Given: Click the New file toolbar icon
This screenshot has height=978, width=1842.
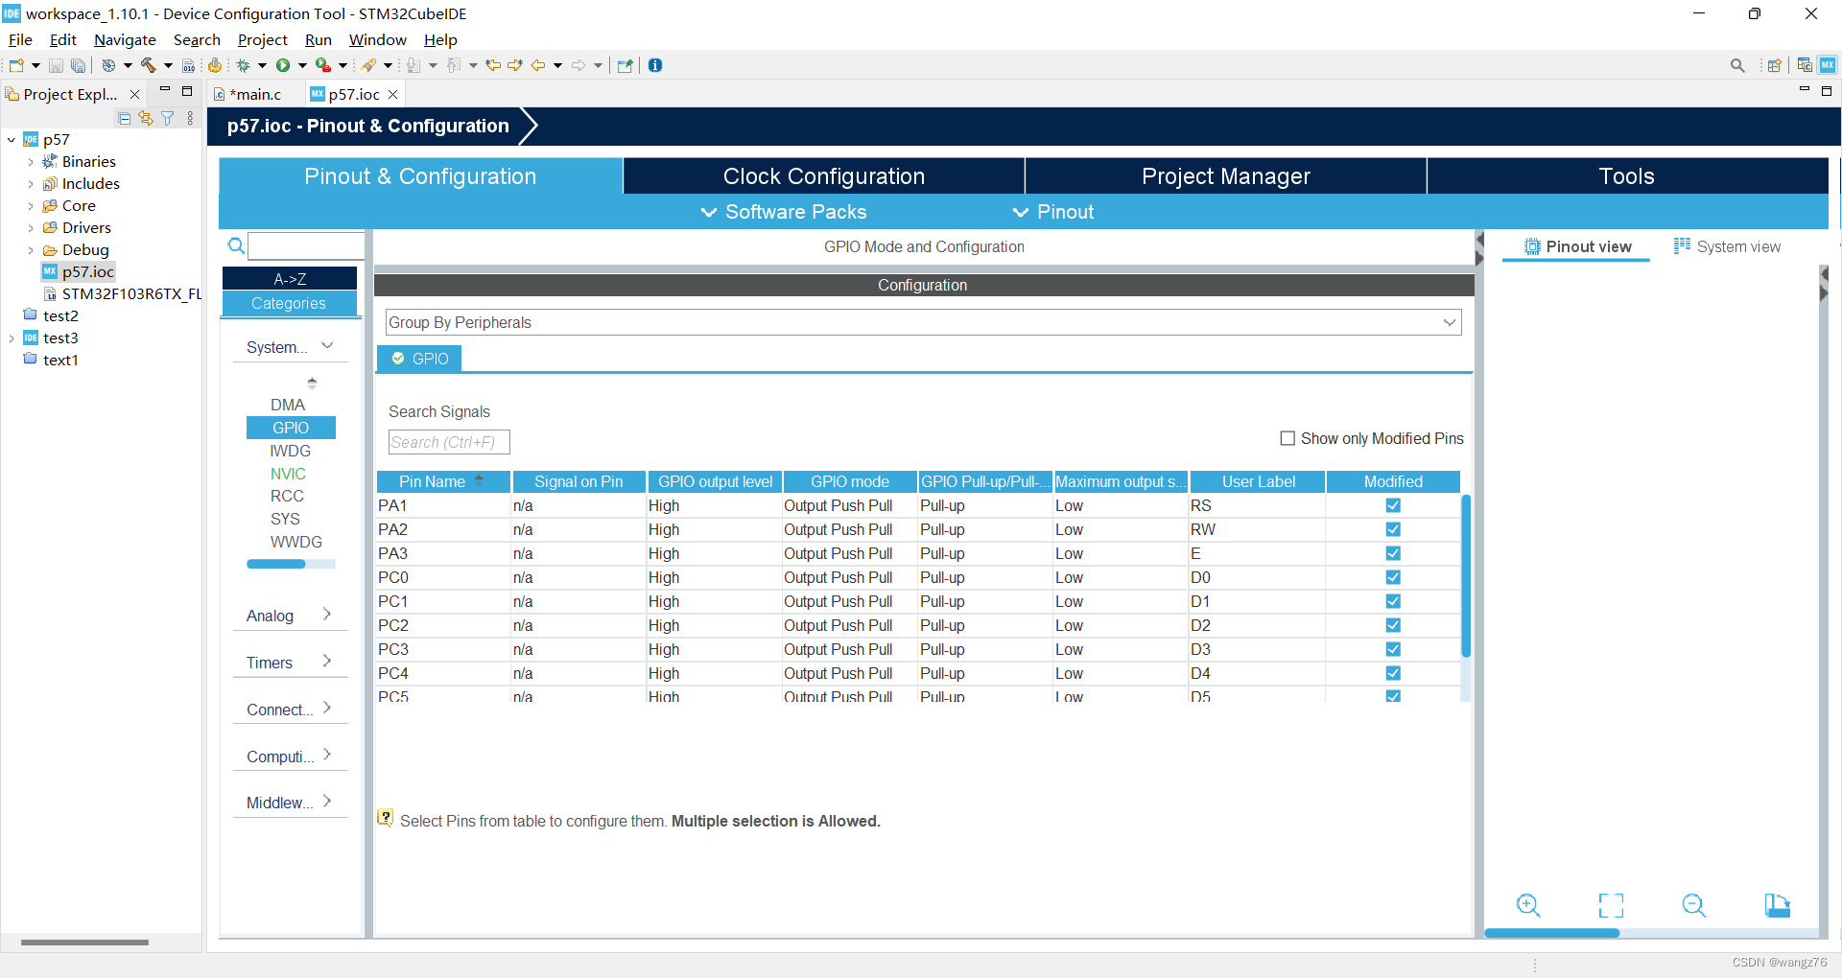Looking at the screenshot, I should click(x=16, y=65).
